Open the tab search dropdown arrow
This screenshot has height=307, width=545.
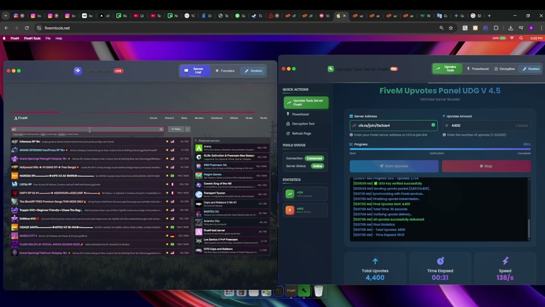point(6,16)
